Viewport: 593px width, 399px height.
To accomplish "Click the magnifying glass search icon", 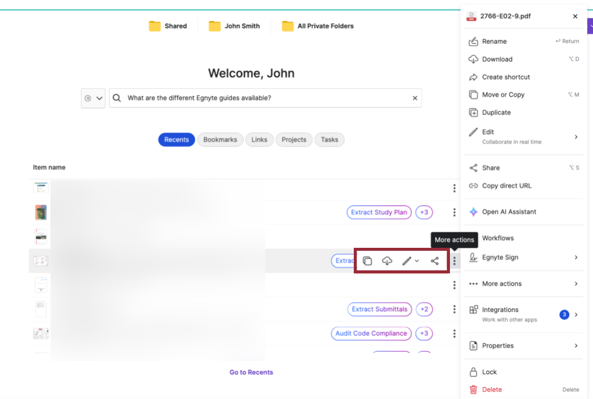I will pyautogui.click(x=117, y=98).
